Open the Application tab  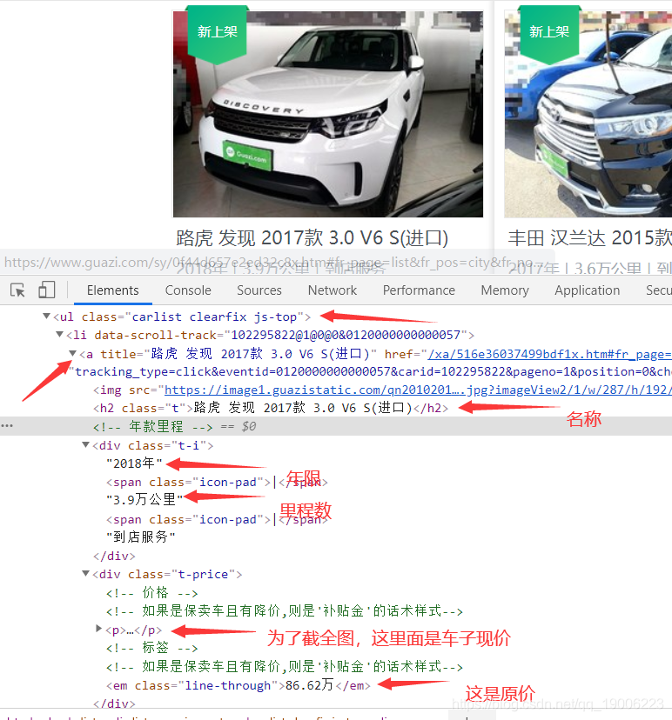(587, 290)
